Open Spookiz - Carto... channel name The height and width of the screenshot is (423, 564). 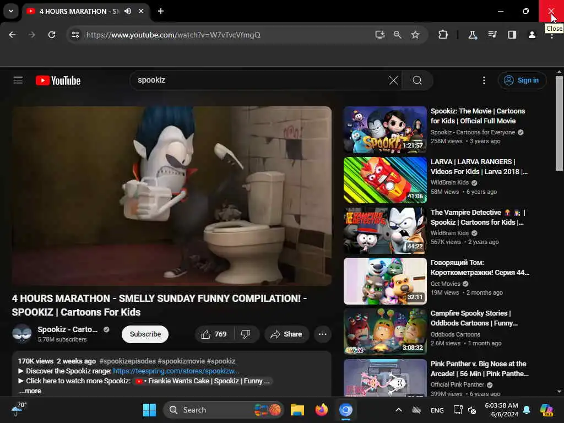pyautogui.click(x=67, y=329)
